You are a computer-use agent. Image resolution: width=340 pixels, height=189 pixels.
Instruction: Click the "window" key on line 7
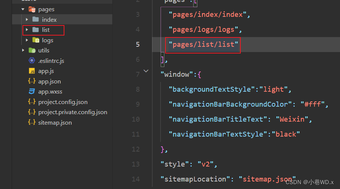[x=177, y=74]
